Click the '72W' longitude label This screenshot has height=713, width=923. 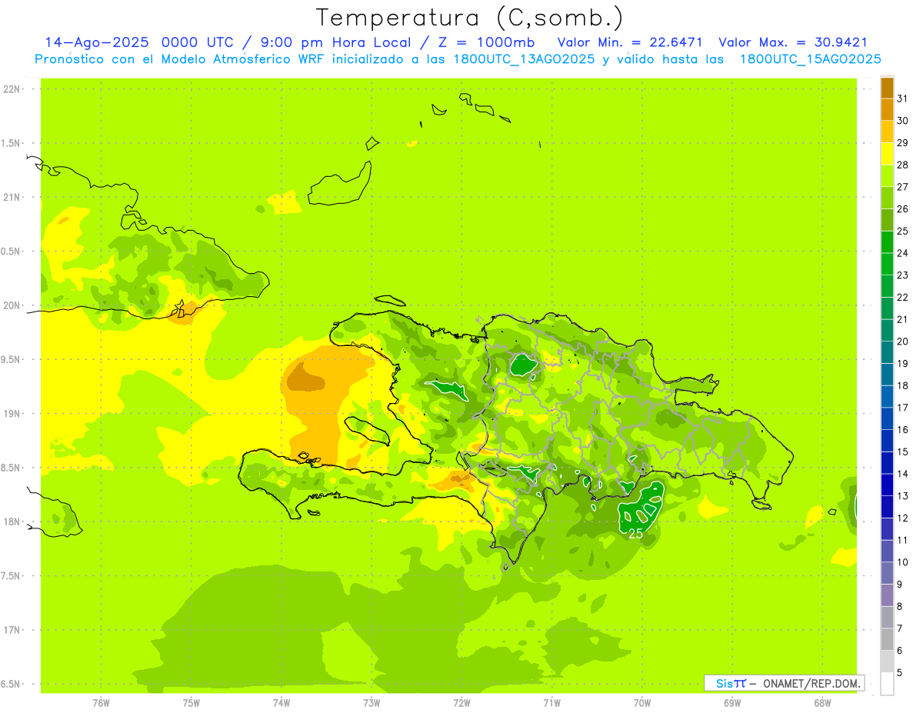tap(461, 703)
